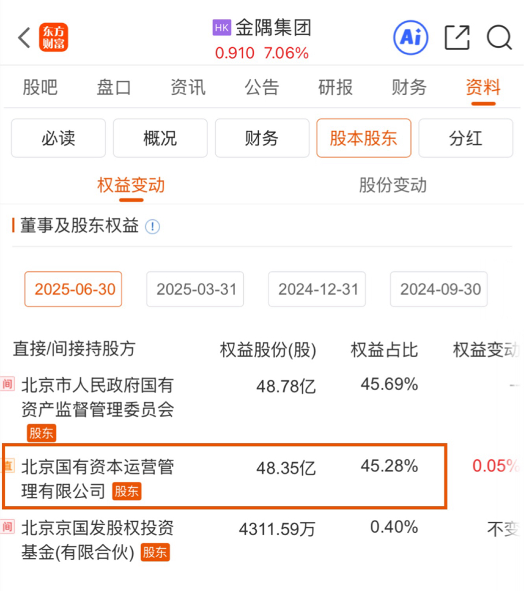Image resolution: width=524 pixels, height=591 pixels.
Task: Switch to the 盘口 tab
Action: [114, 88]
